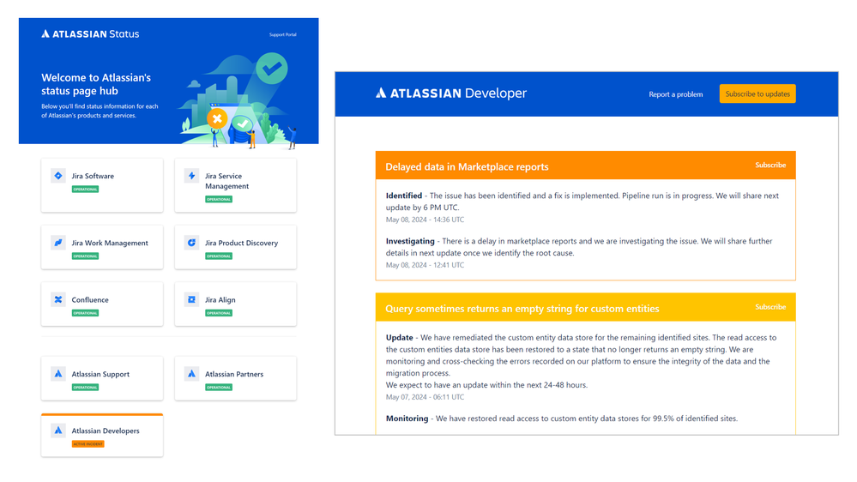Screen dimensions: 857x482
Task: Open the Atlassian Partners status card
Action: 236,378
